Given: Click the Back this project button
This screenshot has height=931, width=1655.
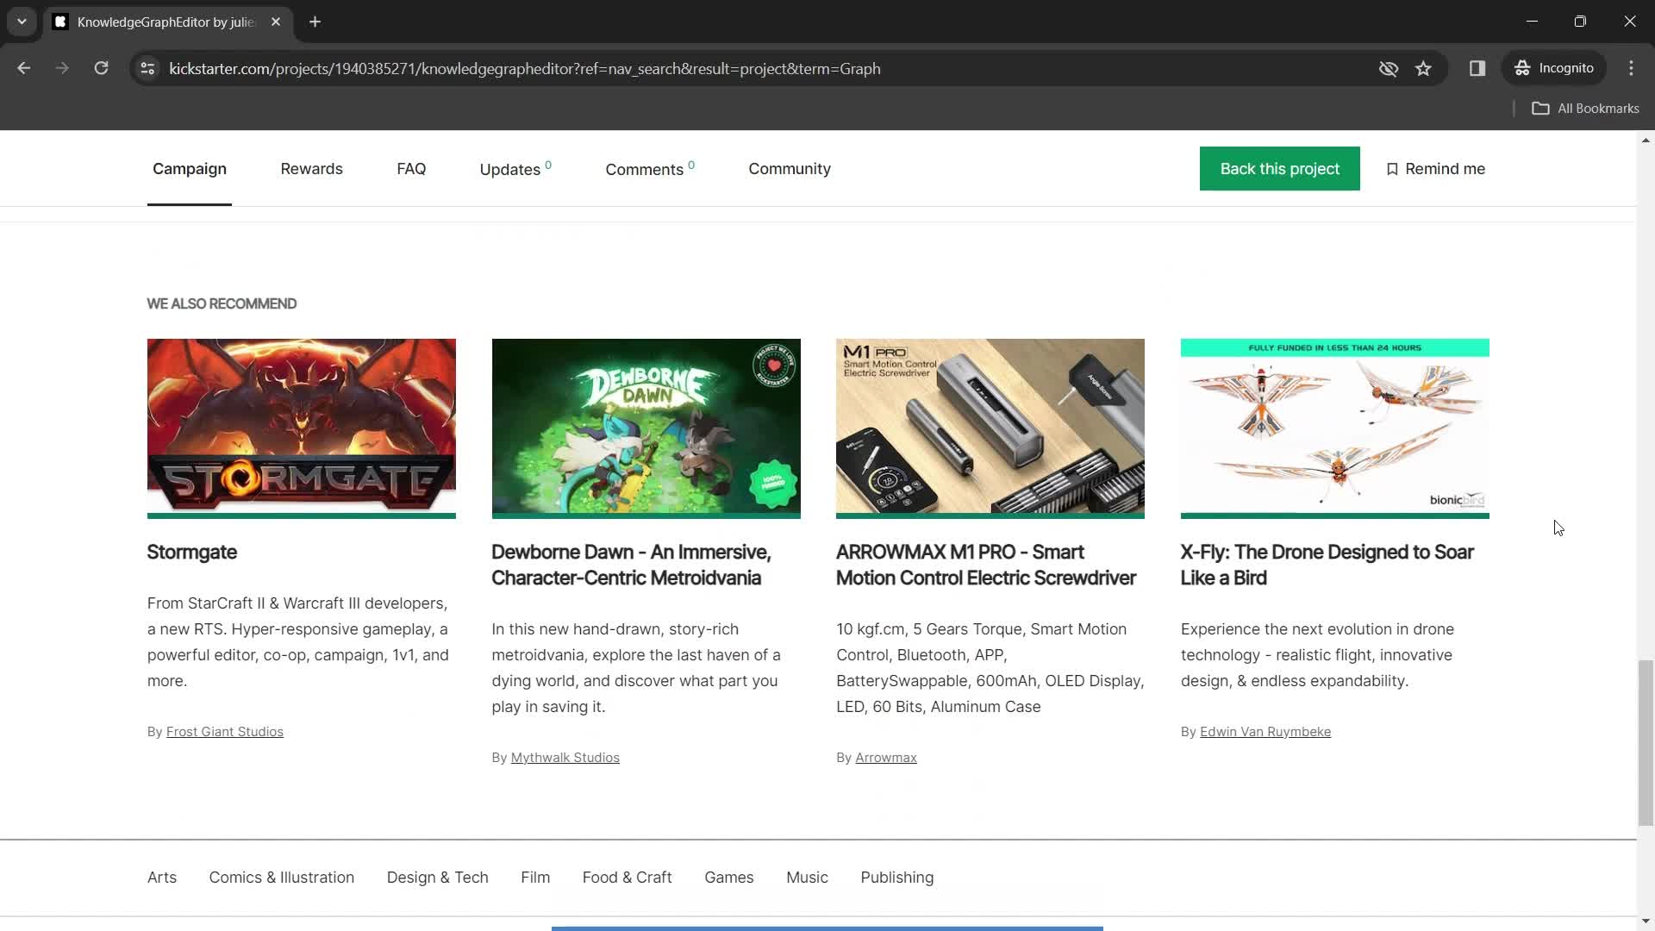Looking at the screenshot, I should (1280, 168).
